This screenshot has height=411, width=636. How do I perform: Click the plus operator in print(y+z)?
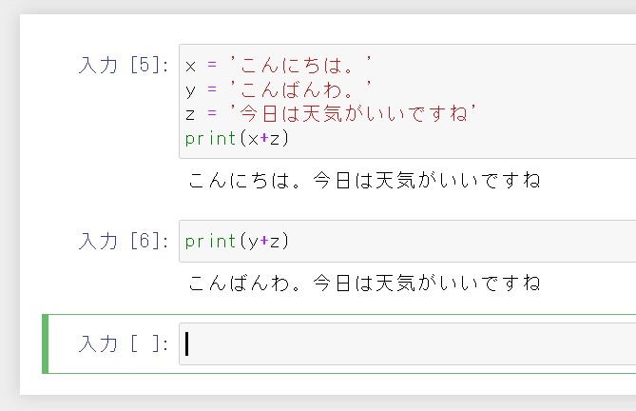click(264, 241)
